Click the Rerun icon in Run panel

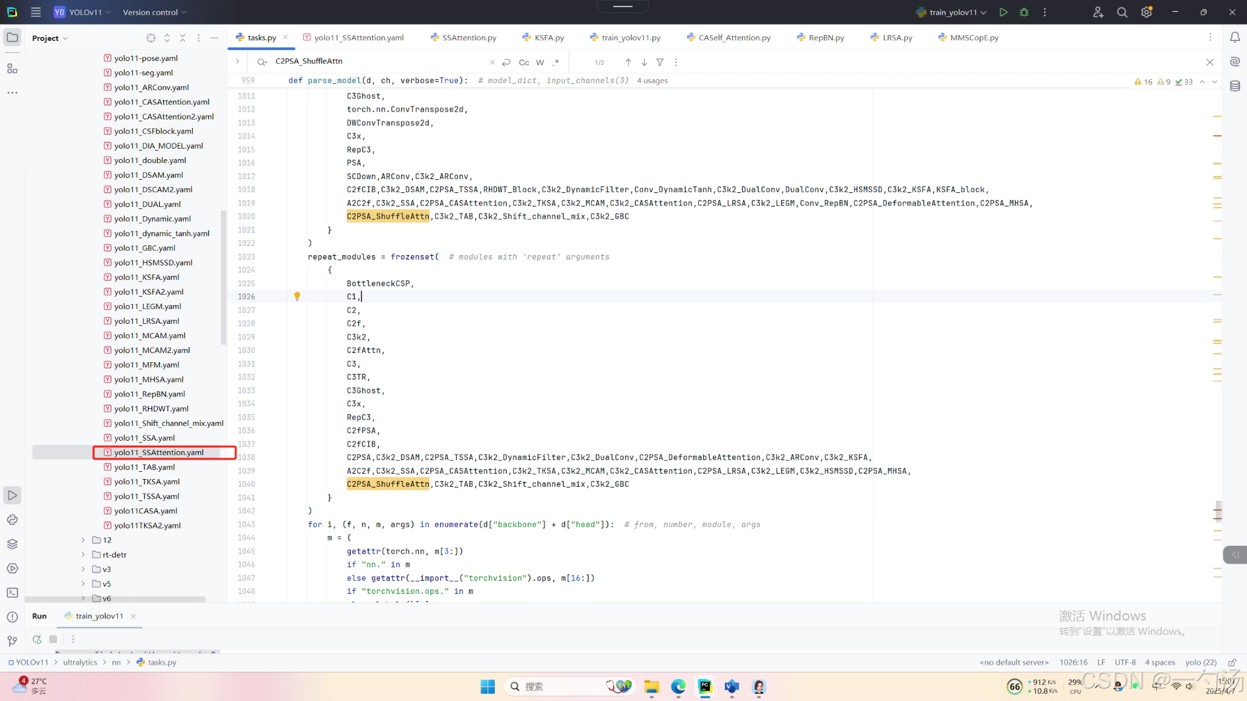click(37, 639)
